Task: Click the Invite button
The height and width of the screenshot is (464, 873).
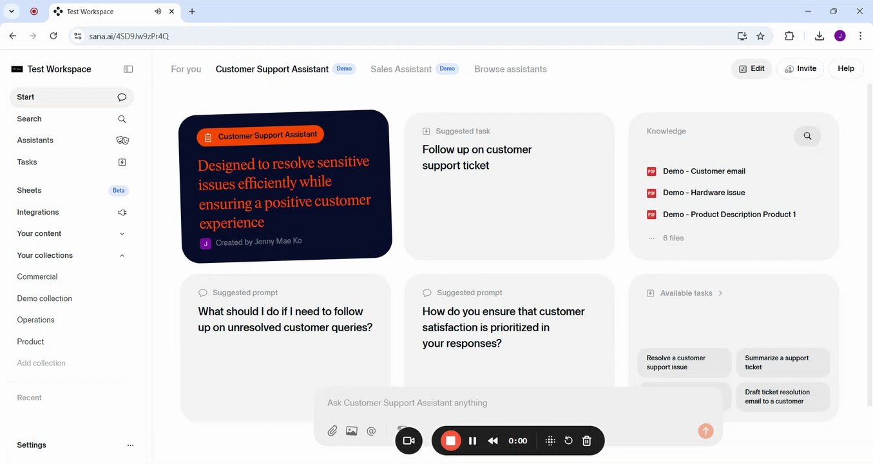Action: 800,69
